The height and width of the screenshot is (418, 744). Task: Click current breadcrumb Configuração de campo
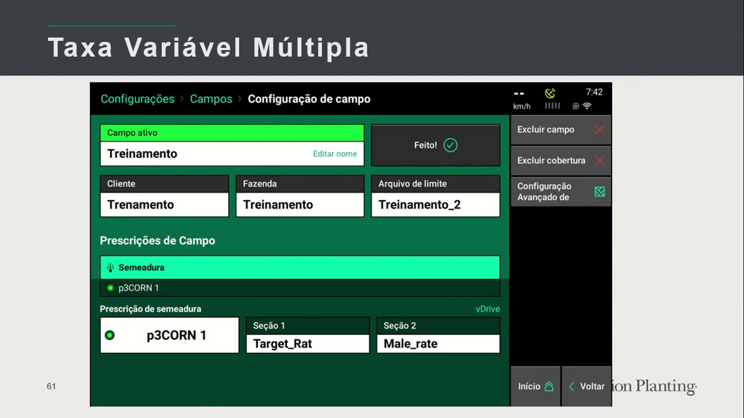pos(309,99)
